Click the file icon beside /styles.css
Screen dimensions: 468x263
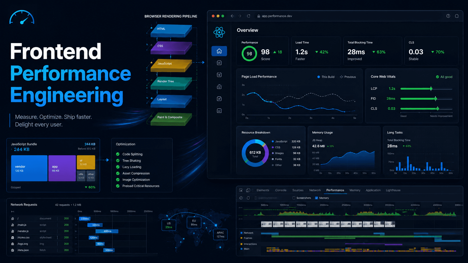(13, 238)
